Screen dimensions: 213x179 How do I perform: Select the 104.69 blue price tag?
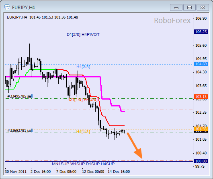(x=201, y=64)
